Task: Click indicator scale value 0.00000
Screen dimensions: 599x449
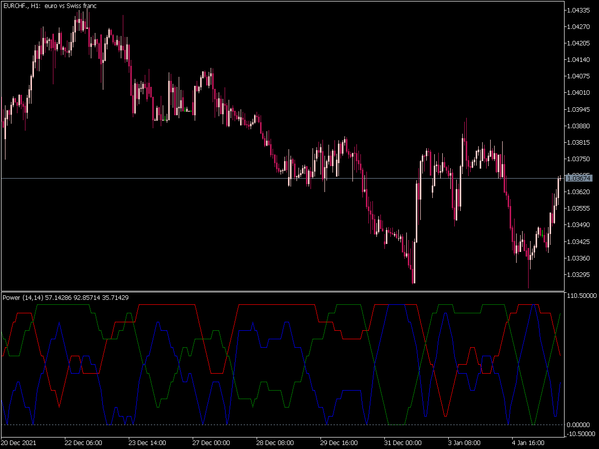Action: coord(580,425)
